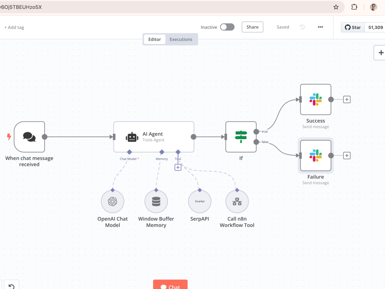
Task: Click the If node true output
Action: tap(256, 132)
